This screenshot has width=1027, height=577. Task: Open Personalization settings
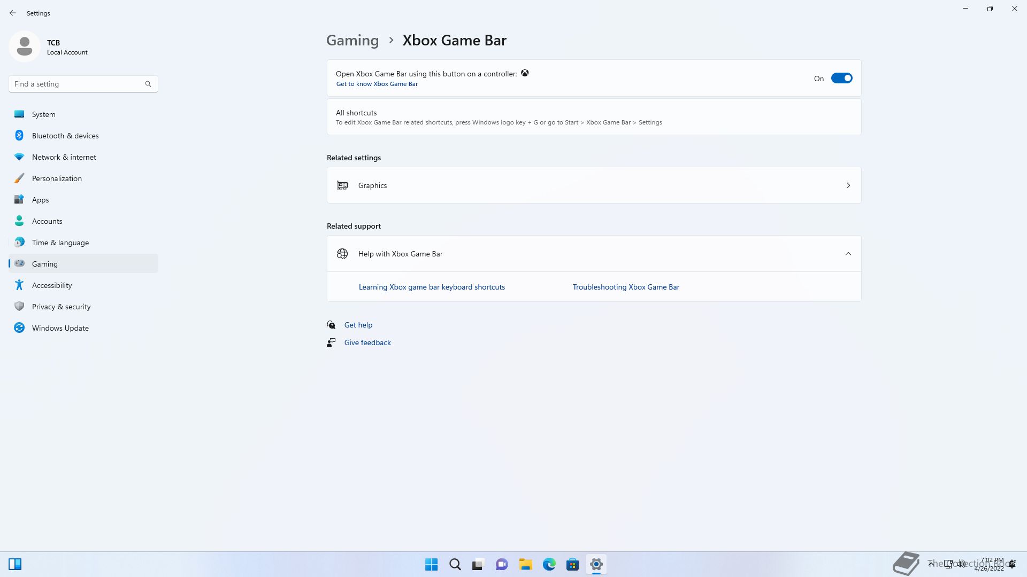(83, 178)
